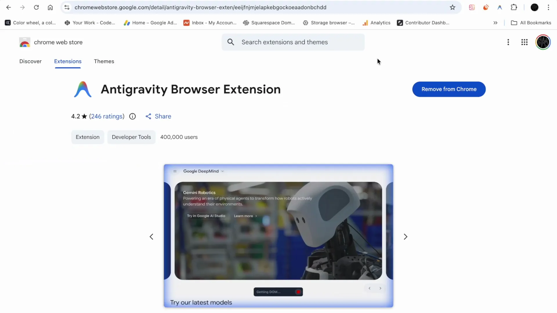
Task: Open the Inbox - My Account bookmark
Action: [210, 23]
